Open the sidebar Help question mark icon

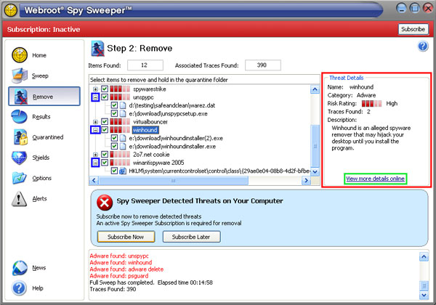19,288
